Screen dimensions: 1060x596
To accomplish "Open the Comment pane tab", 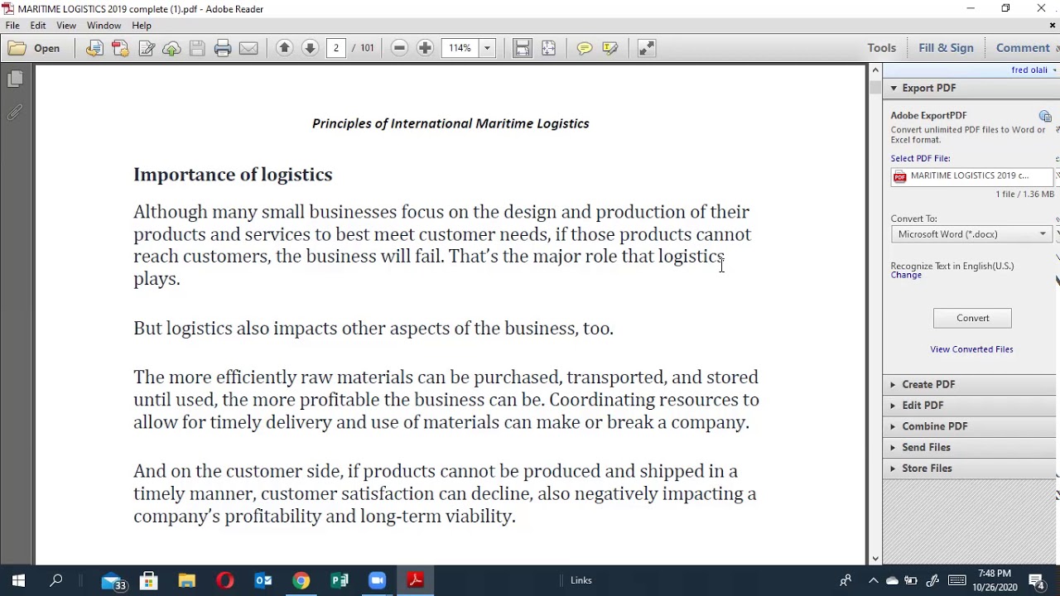I will tap(1024, 48).
